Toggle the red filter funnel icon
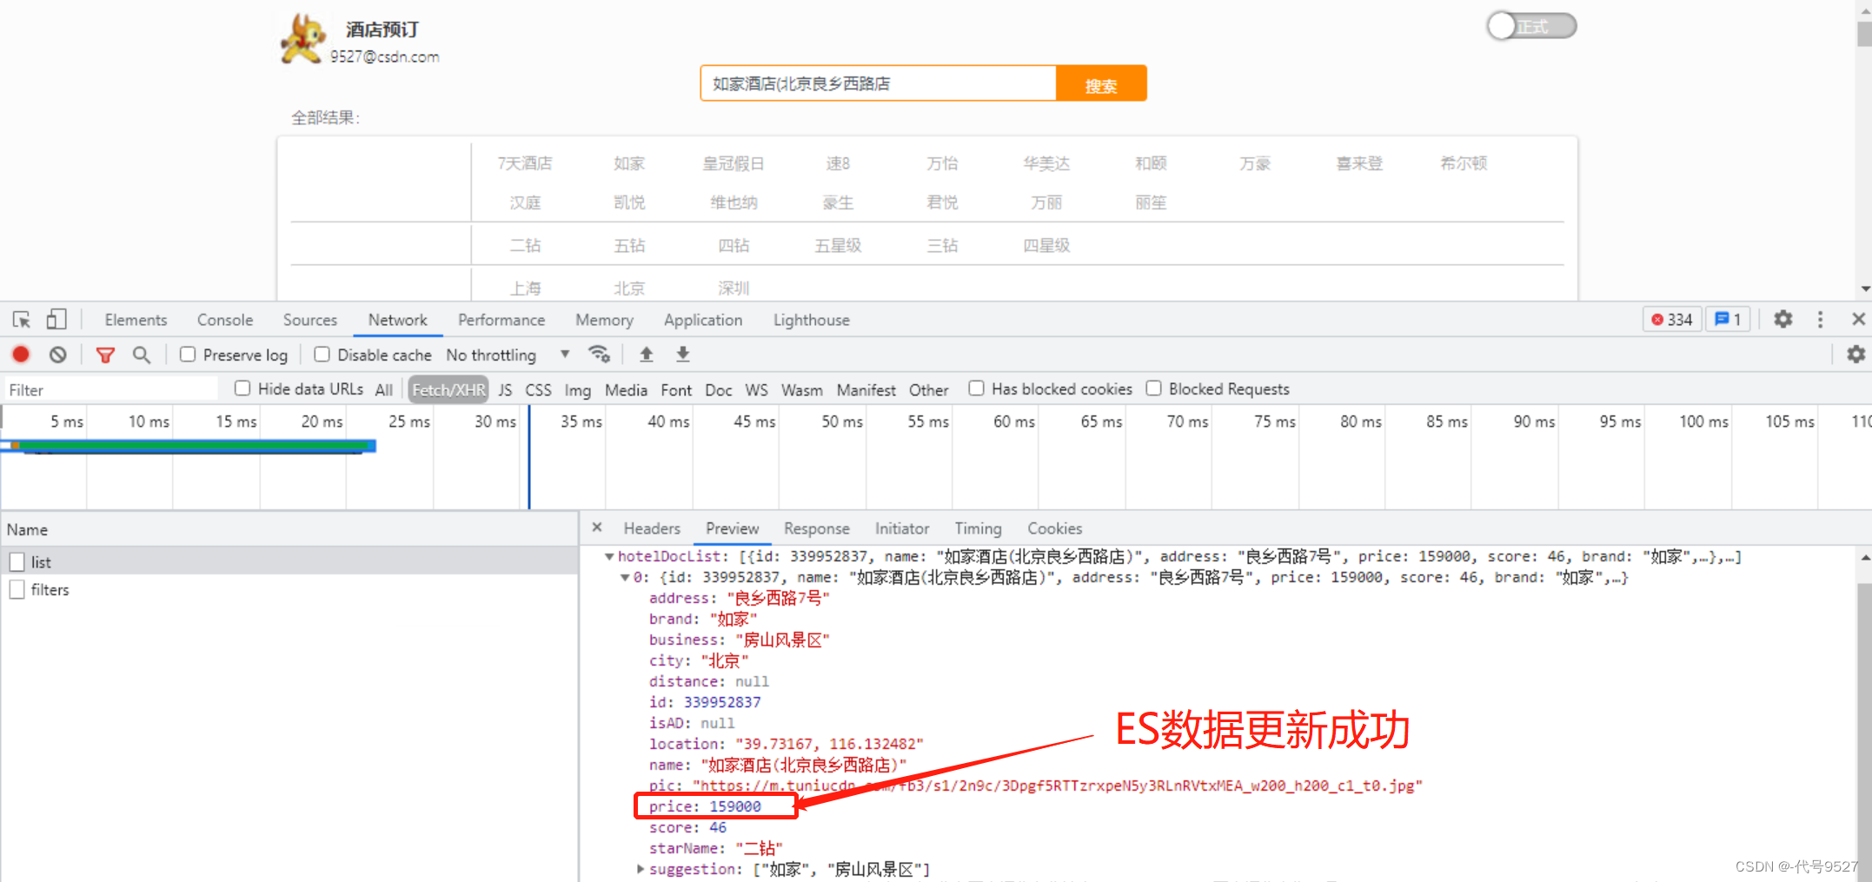The image size is (1872, 882). [105, 355]
